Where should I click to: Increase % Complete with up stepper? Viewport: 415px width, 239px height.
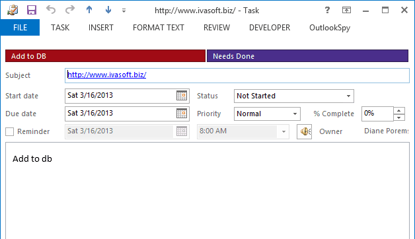click(399, 110)
